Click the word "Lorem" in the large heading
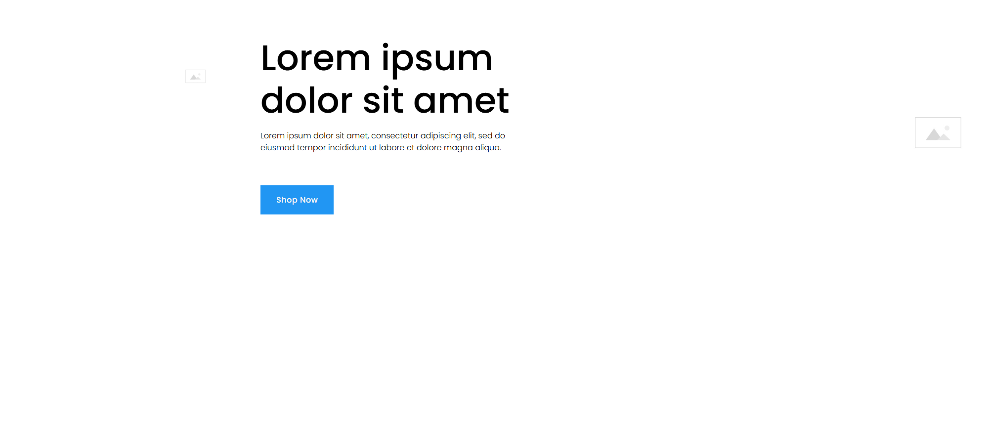Image resolution: width=987 pixels, height=423 pixels. click(x=315, y=58)
